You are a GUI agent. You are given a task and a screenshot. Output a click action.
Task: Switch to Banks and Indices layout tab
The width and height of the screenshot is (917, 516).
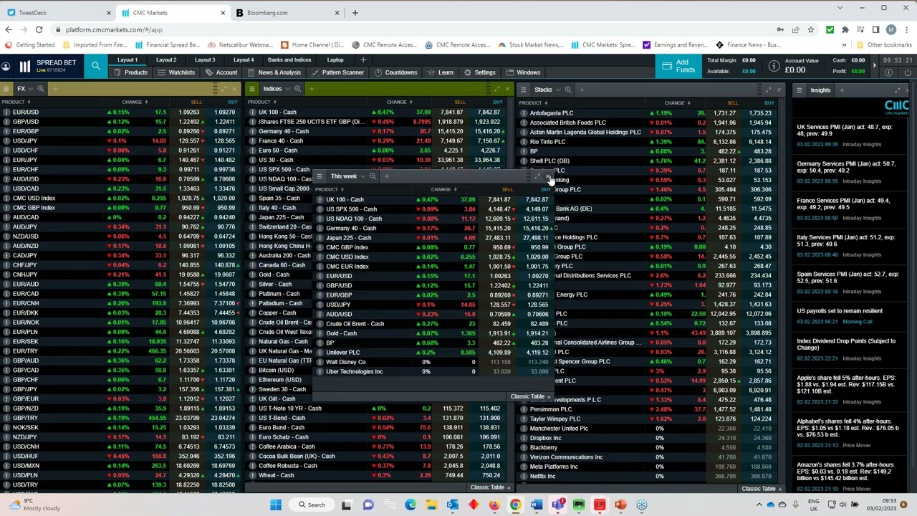(x=289, y=60)
